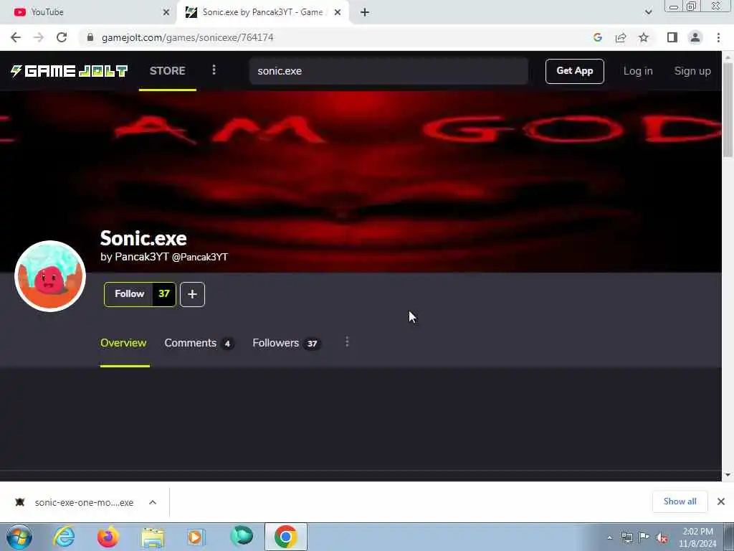Launch Firefox from taskbar

point(108,537)
